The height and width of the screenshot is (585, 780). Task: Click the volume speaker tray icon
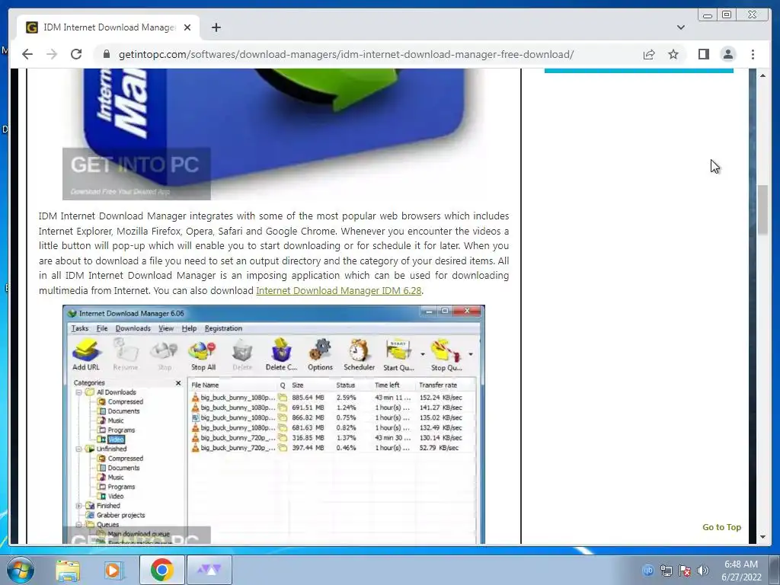(x=703, y=570)
